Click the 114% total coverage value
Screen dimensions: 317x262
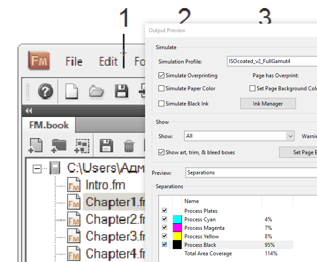(271, 254)
